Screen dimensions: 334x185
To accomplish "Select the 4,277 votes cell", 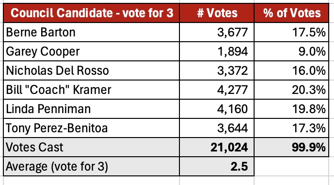I will pos(217,90).
